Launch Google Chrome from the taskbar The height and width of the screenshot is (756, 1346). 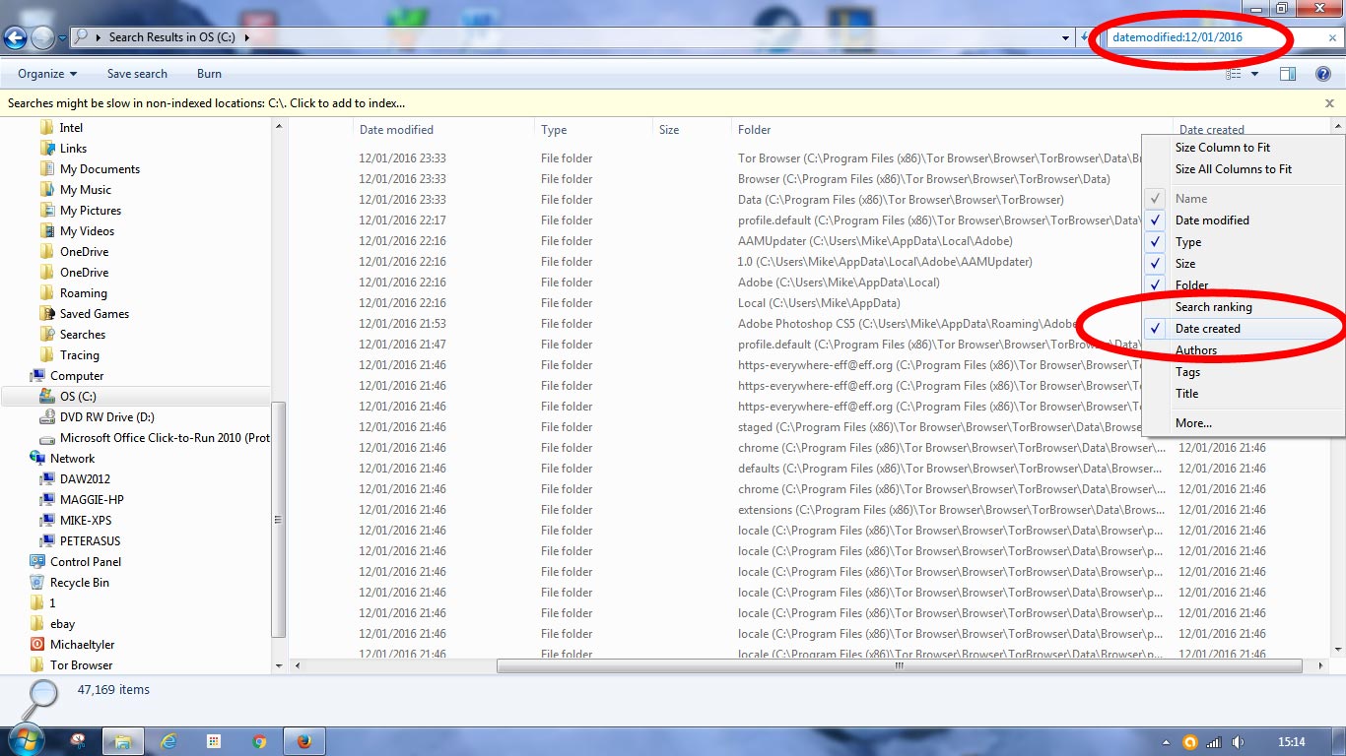tap(259, 741)
